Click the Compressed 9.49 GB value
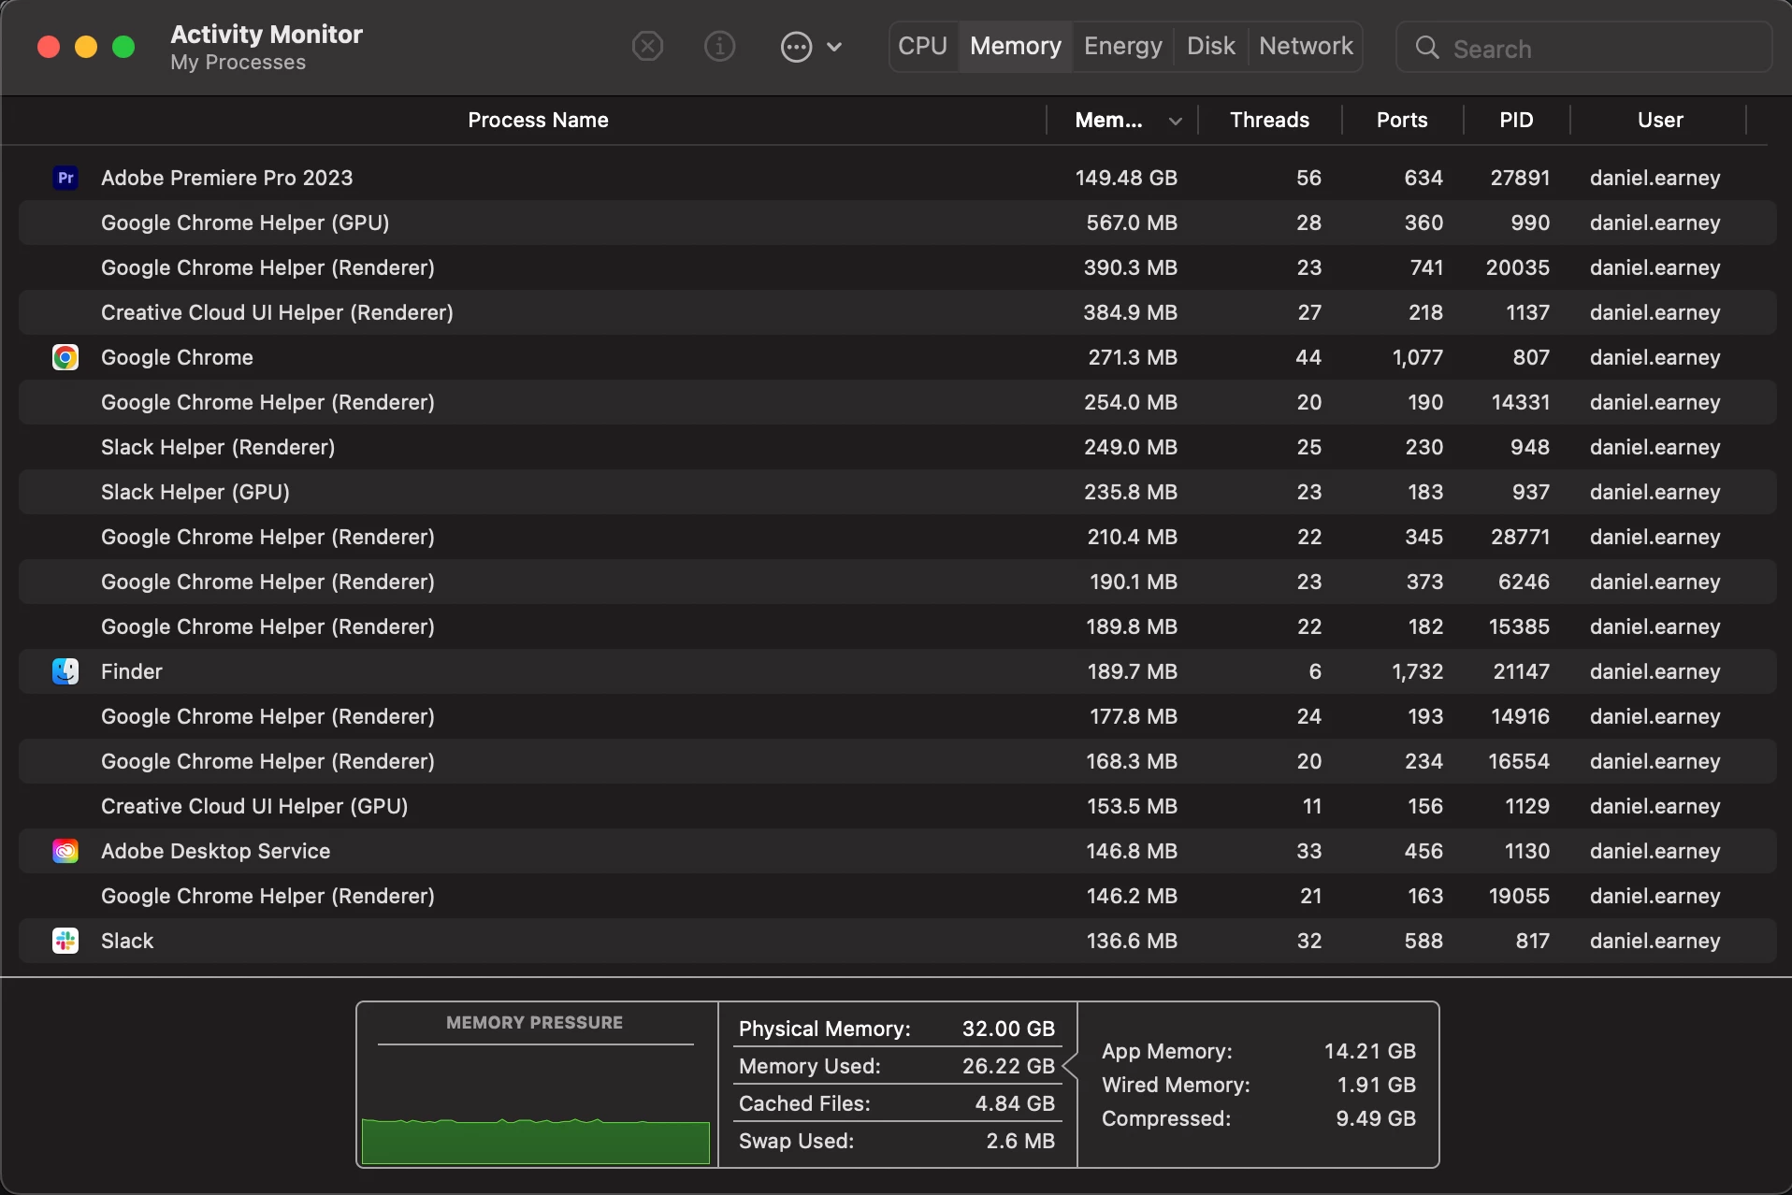The image size is (1792, 1195). tap(1376, 1118)
